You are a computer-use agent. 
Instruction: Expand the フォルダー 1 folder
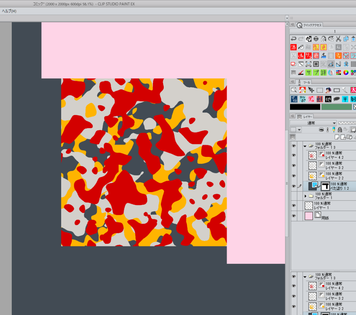tap(305, 196)
